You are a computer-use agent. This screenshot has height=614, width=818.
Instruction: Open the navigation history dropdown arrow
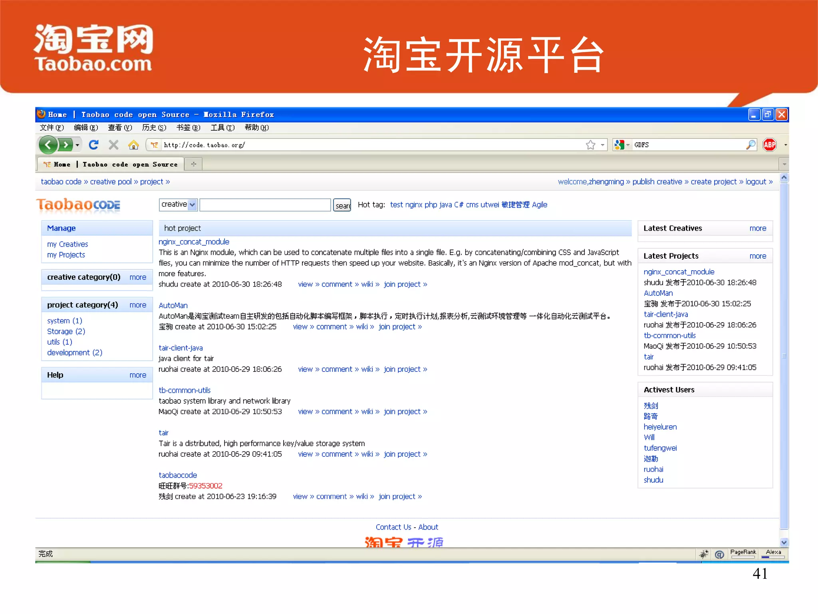click(x=77, y=145)
